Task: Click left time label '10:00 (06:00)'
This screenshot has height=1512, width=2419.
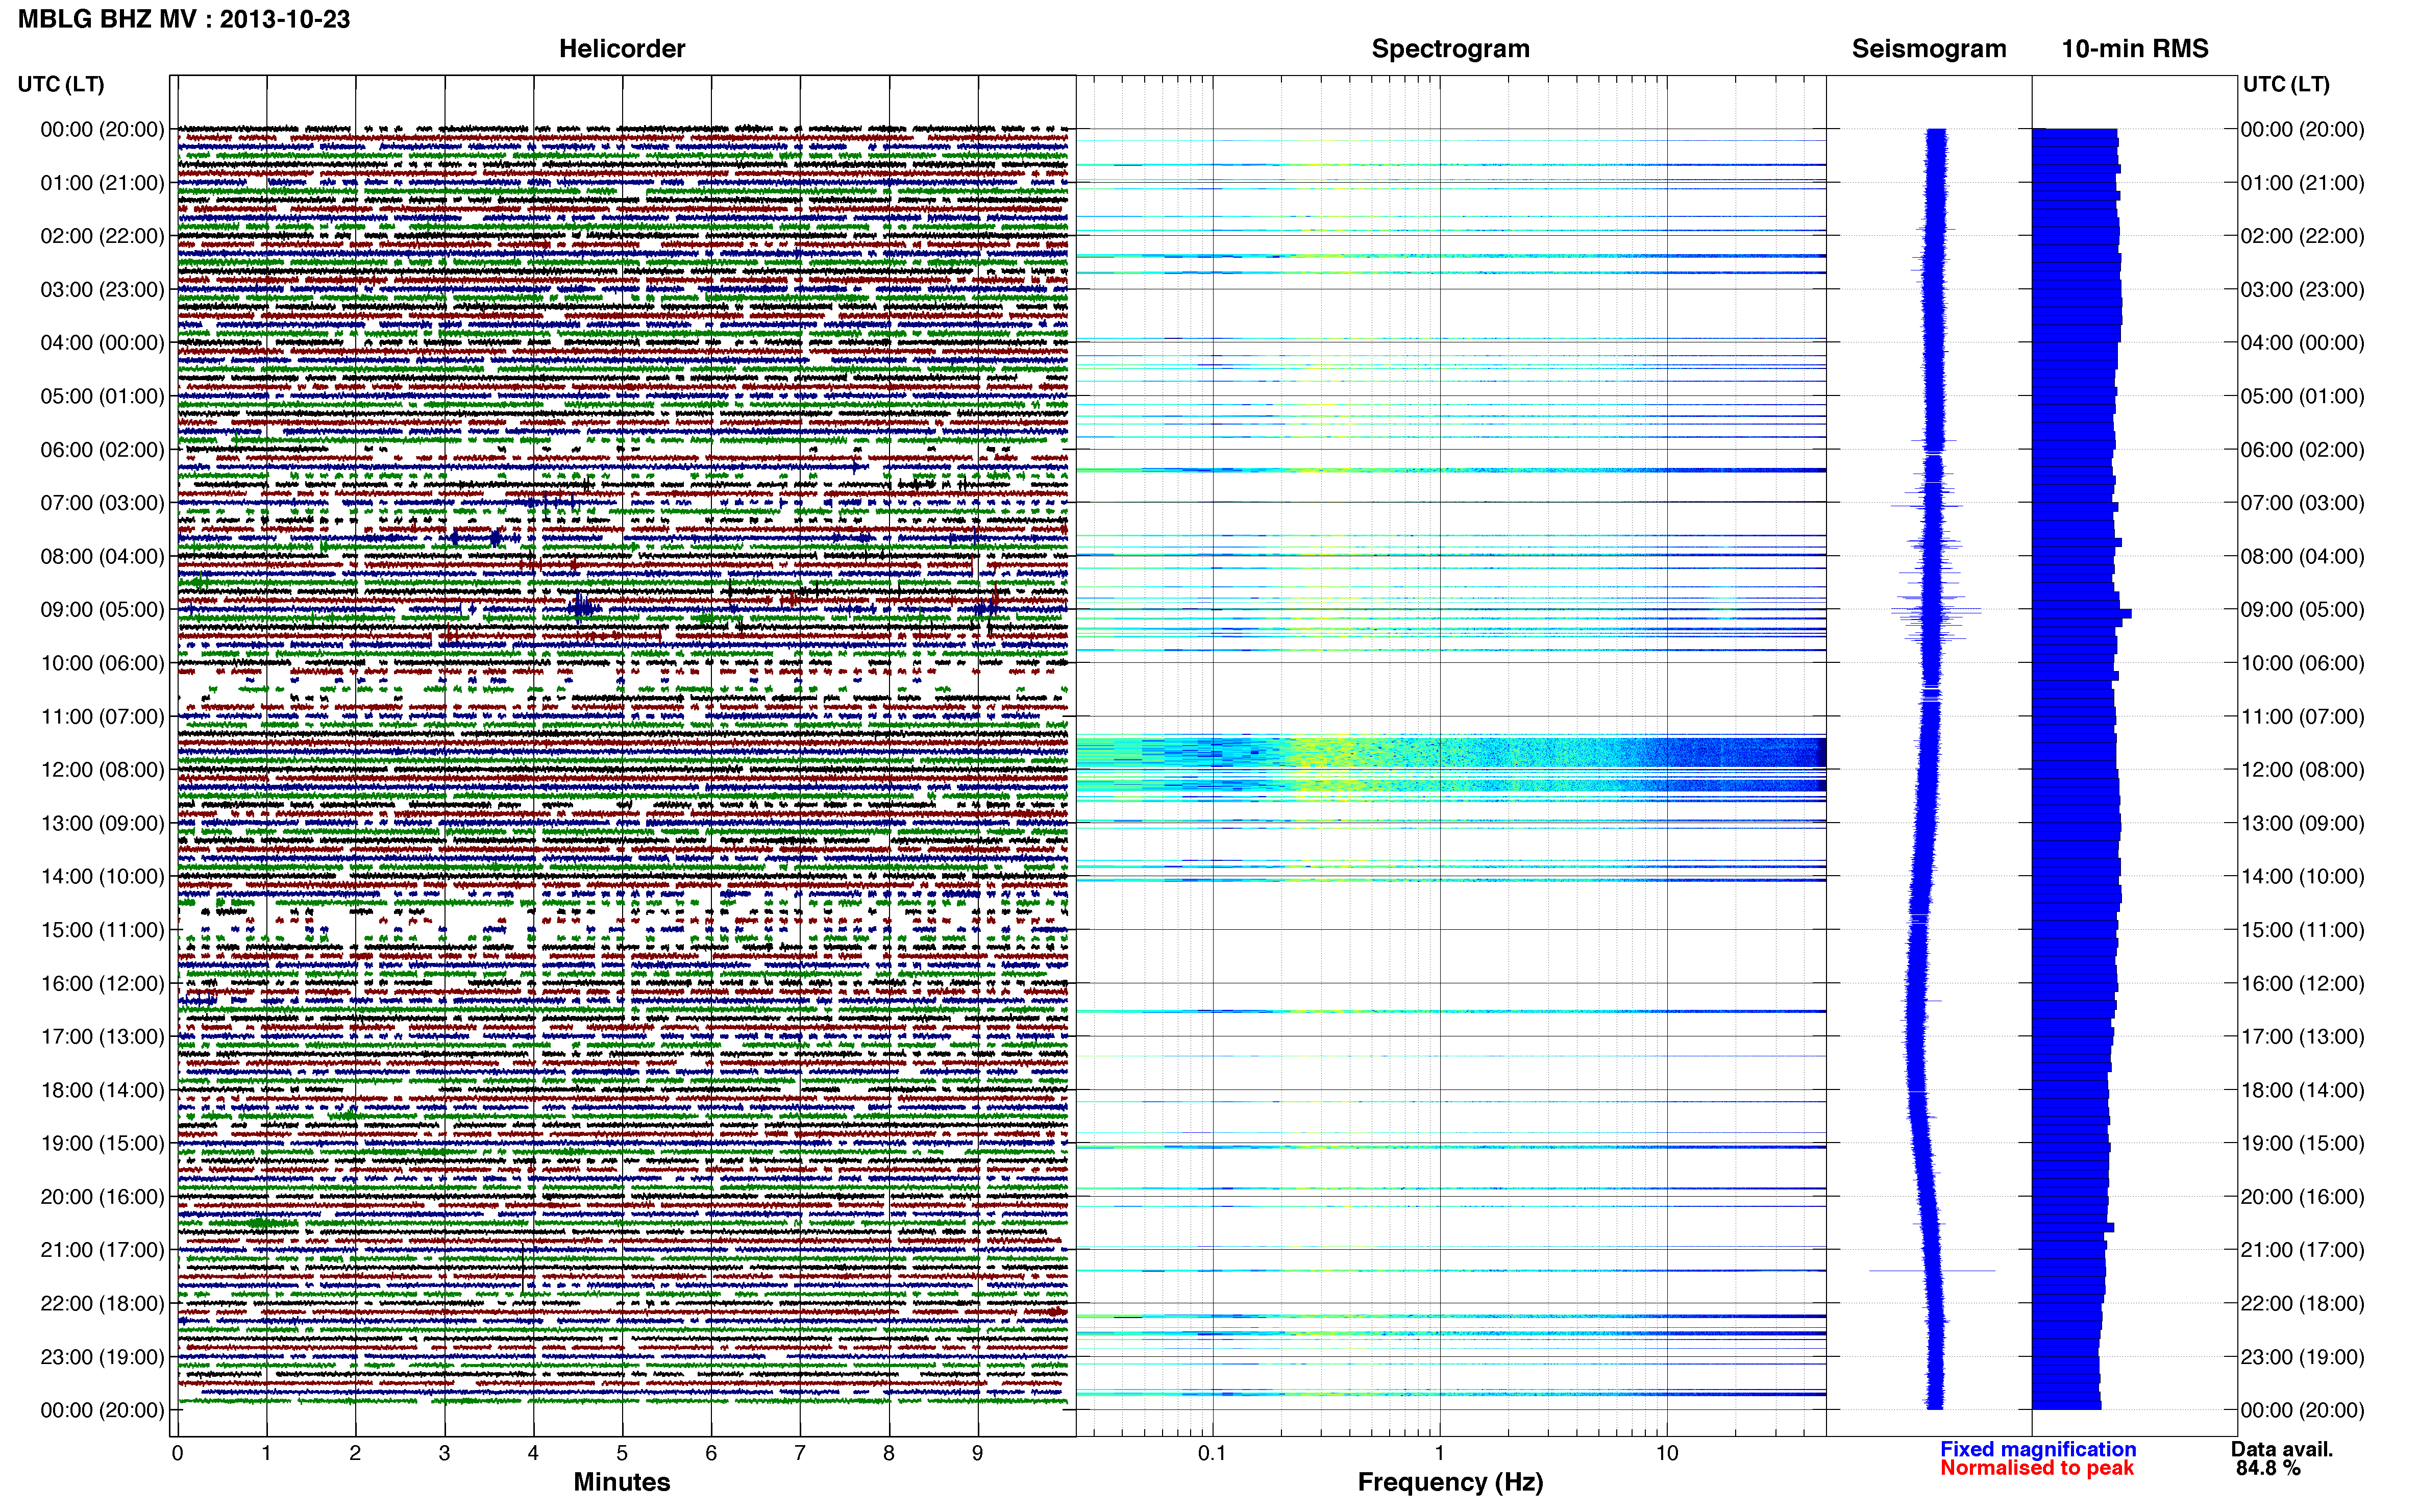Action: pyautogui.click(x=102, y=663)
